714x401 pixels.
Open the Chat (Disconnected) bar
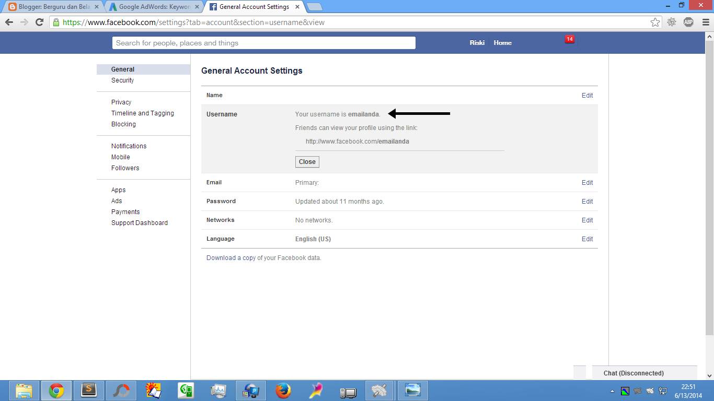(x=644, y=373)
